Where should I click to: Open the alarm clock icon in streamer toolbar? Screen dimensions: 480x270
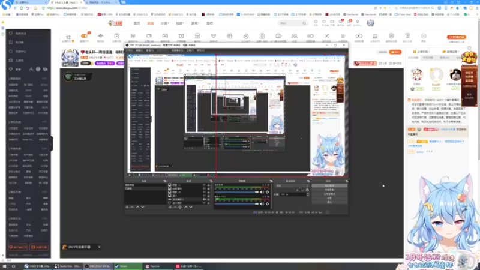pos(181,36)
